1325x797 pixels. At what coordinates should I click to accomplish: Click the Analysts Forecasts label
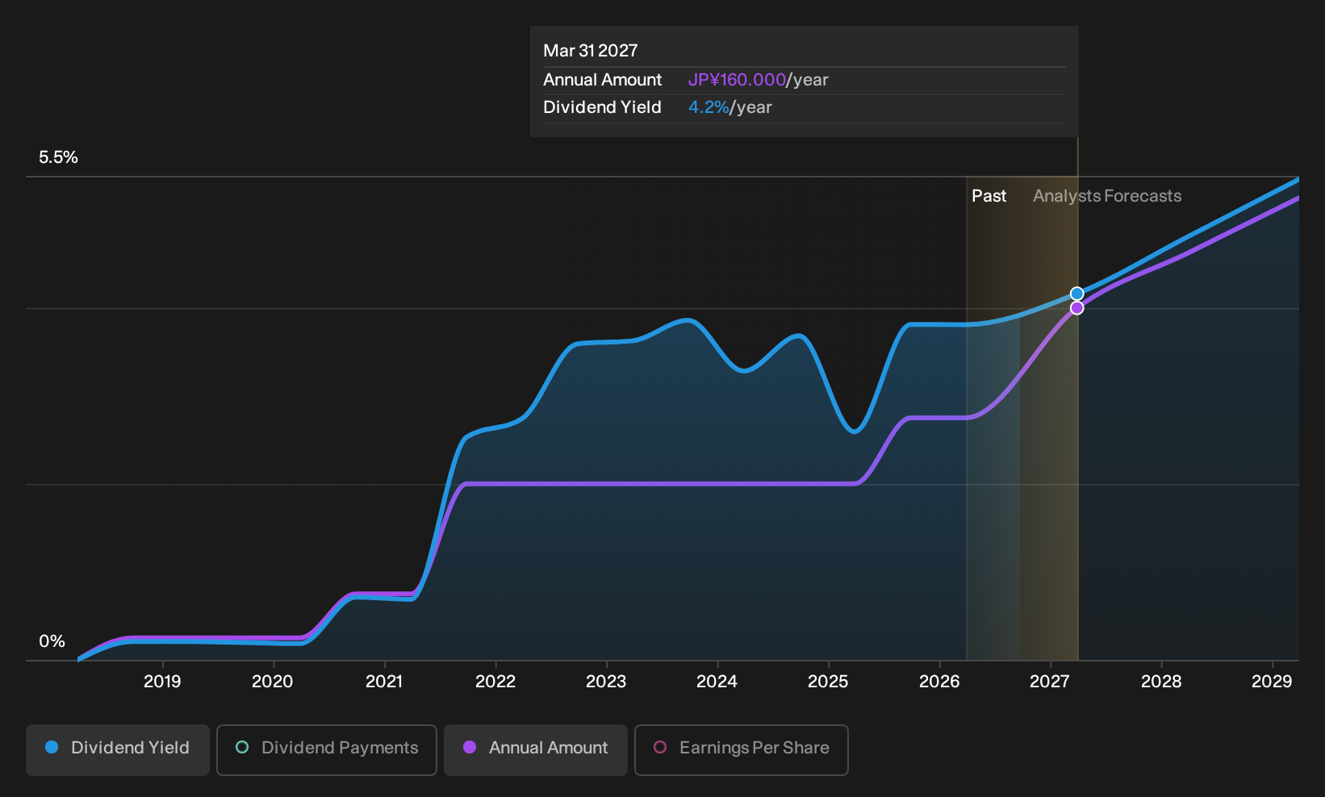point(1107,196)
